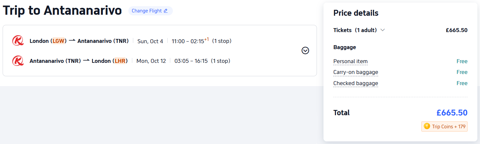Expand the Tickets (1 adult) breakdown chevron
This screenshot has height=144, width=480.
pyautogui.click(x=382, y=30)
